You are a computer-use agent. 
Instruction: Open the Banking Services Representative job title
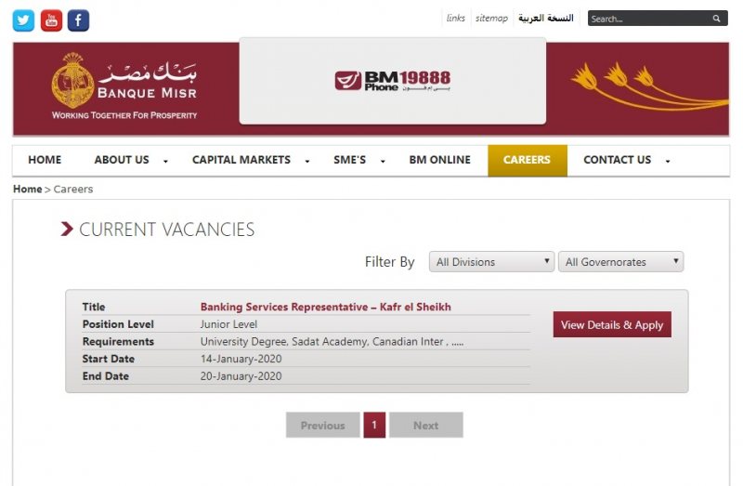click(325, 307)
